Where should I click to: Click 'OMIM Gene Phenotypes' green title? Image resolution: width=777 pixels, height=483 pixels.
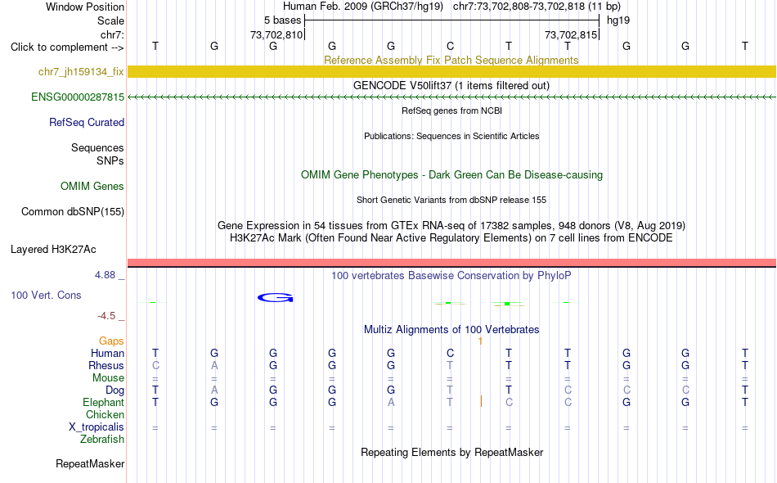point(360,174)
